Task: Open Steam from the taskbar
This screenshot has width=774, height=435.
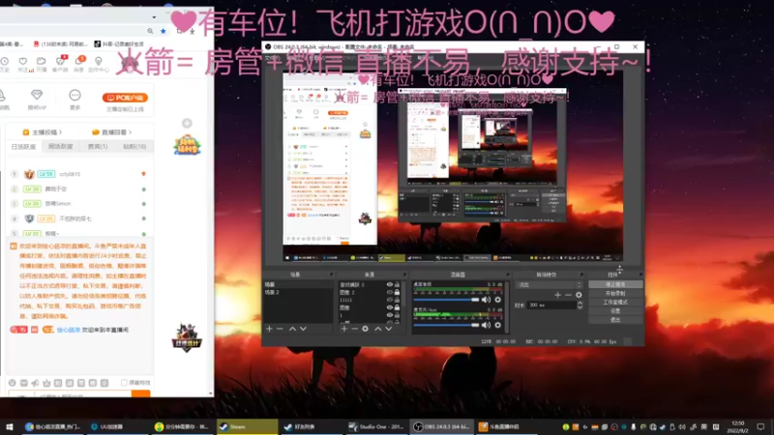Action: (247, 426)
